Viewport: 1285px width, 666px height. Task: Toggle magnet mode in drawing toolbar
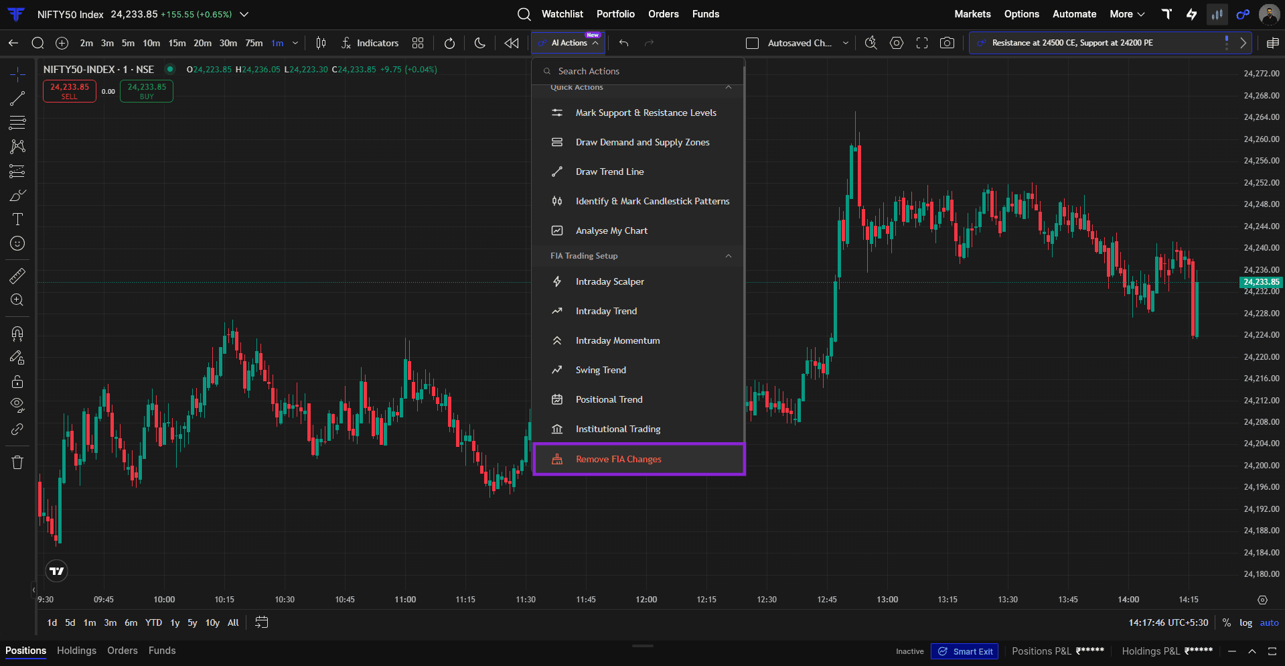(x=17, y=334)
